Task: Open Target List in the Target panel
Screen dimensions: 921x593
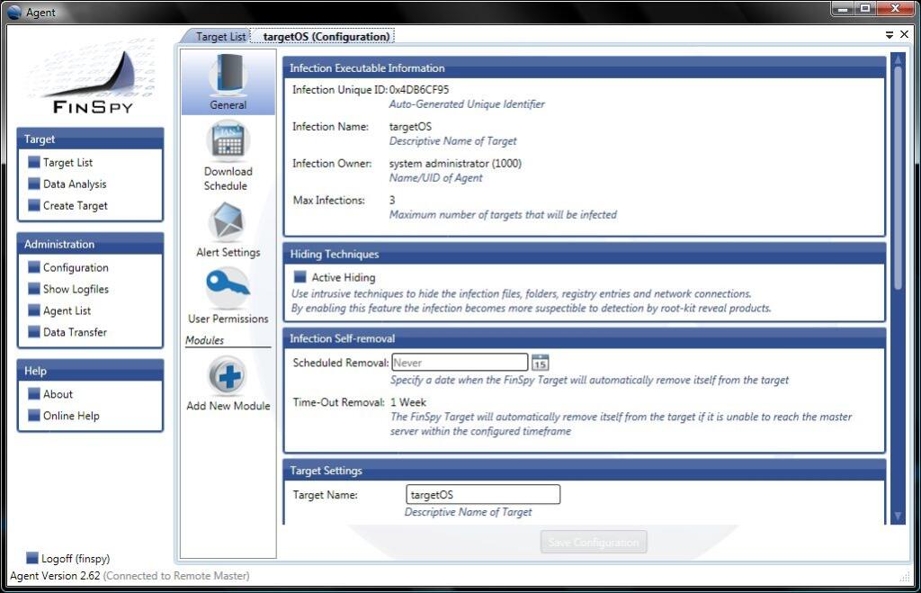Action: click(x=60, y=162)
